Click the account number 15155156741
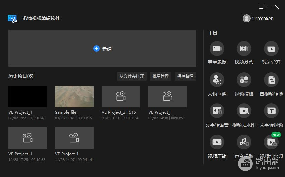285x177 pixels. pyautogui.click(x=263, y=18)
